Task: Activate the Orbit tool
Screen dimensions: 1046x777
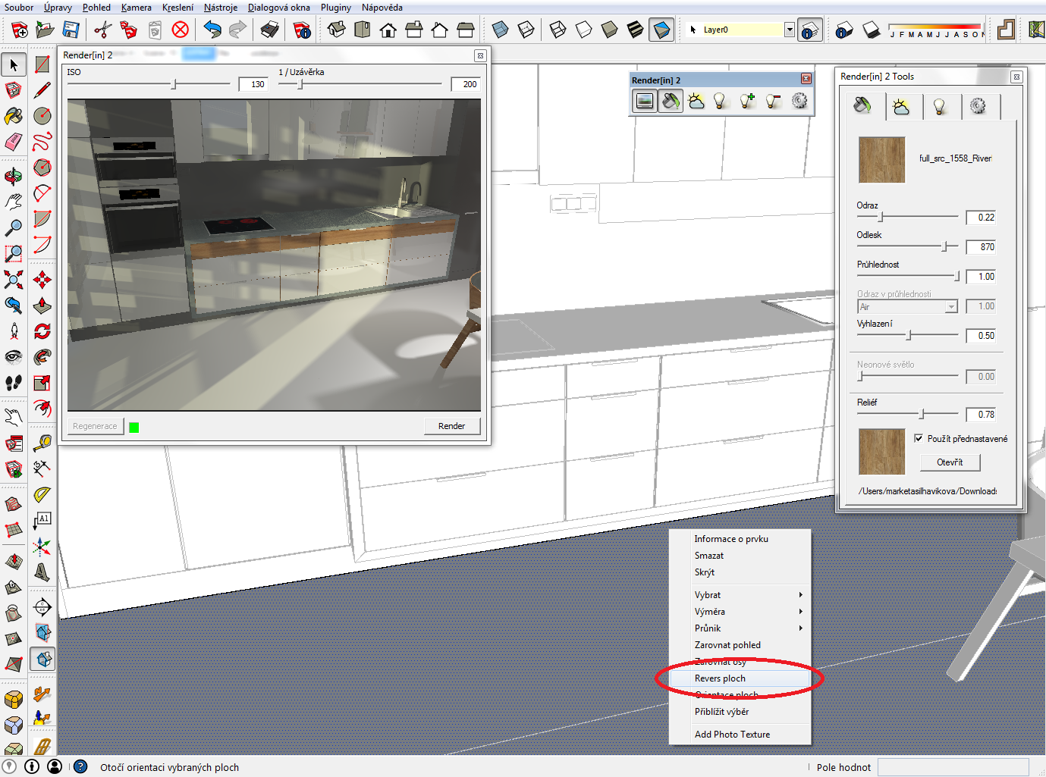Action: (x=14, y=177)
